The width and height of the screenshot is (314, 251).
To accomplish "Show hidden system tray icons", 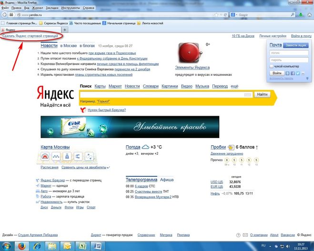I will [x=270, y=246].
